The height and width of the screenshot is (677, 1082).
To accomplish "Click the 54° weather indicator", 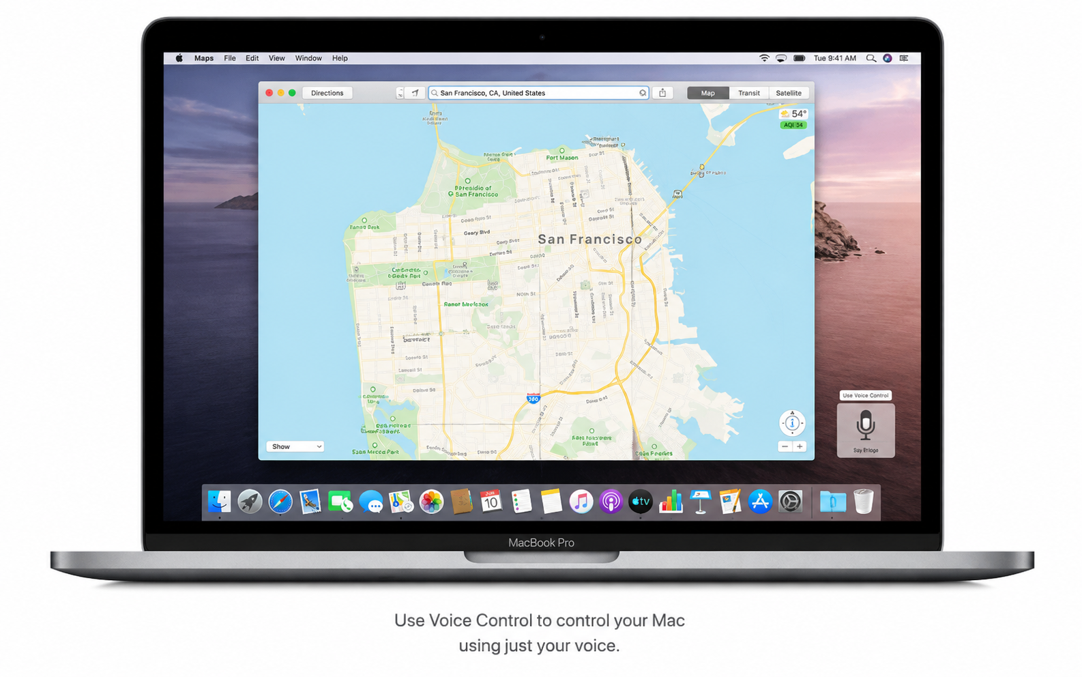I will [x=793, y=114].
